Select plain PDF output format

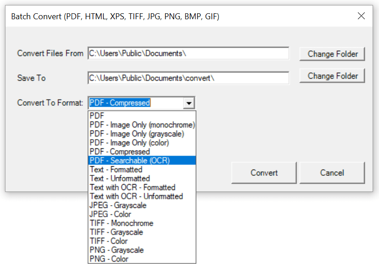97,116
